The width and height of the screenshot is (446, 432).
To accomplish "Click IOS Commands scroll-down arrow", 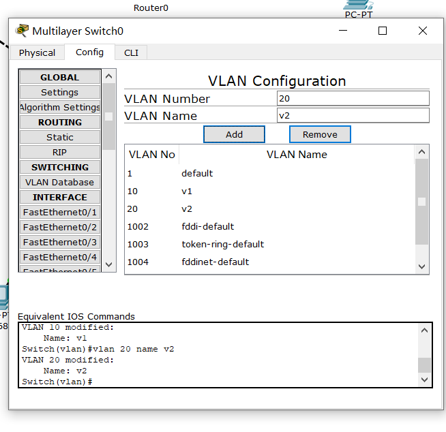I will (424, 380).
